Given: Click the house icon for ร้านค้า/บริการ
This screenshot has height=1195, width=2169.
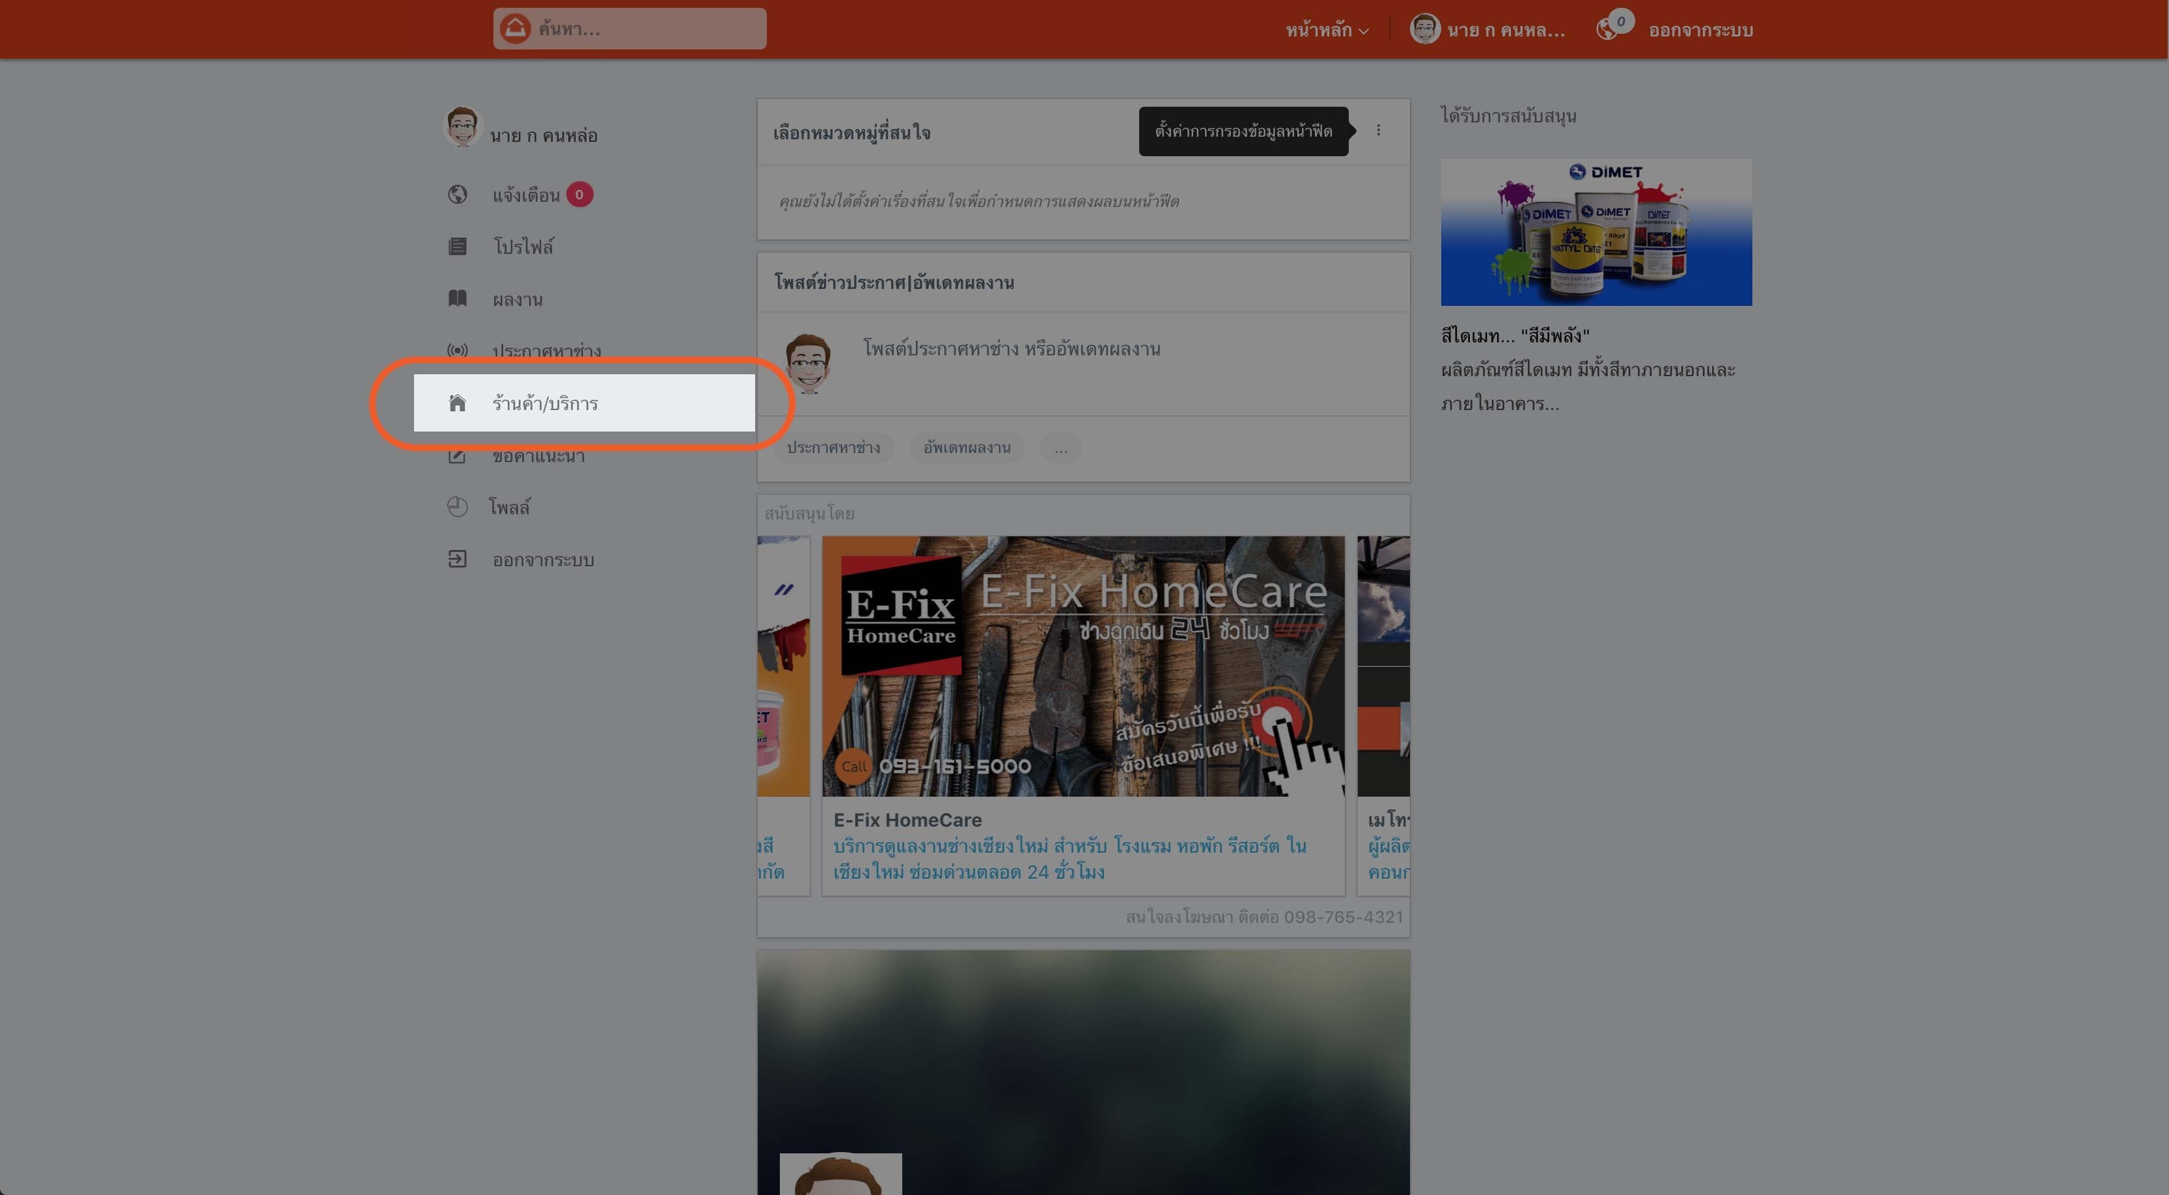Looking at the screenshot, I should (457, 404).
